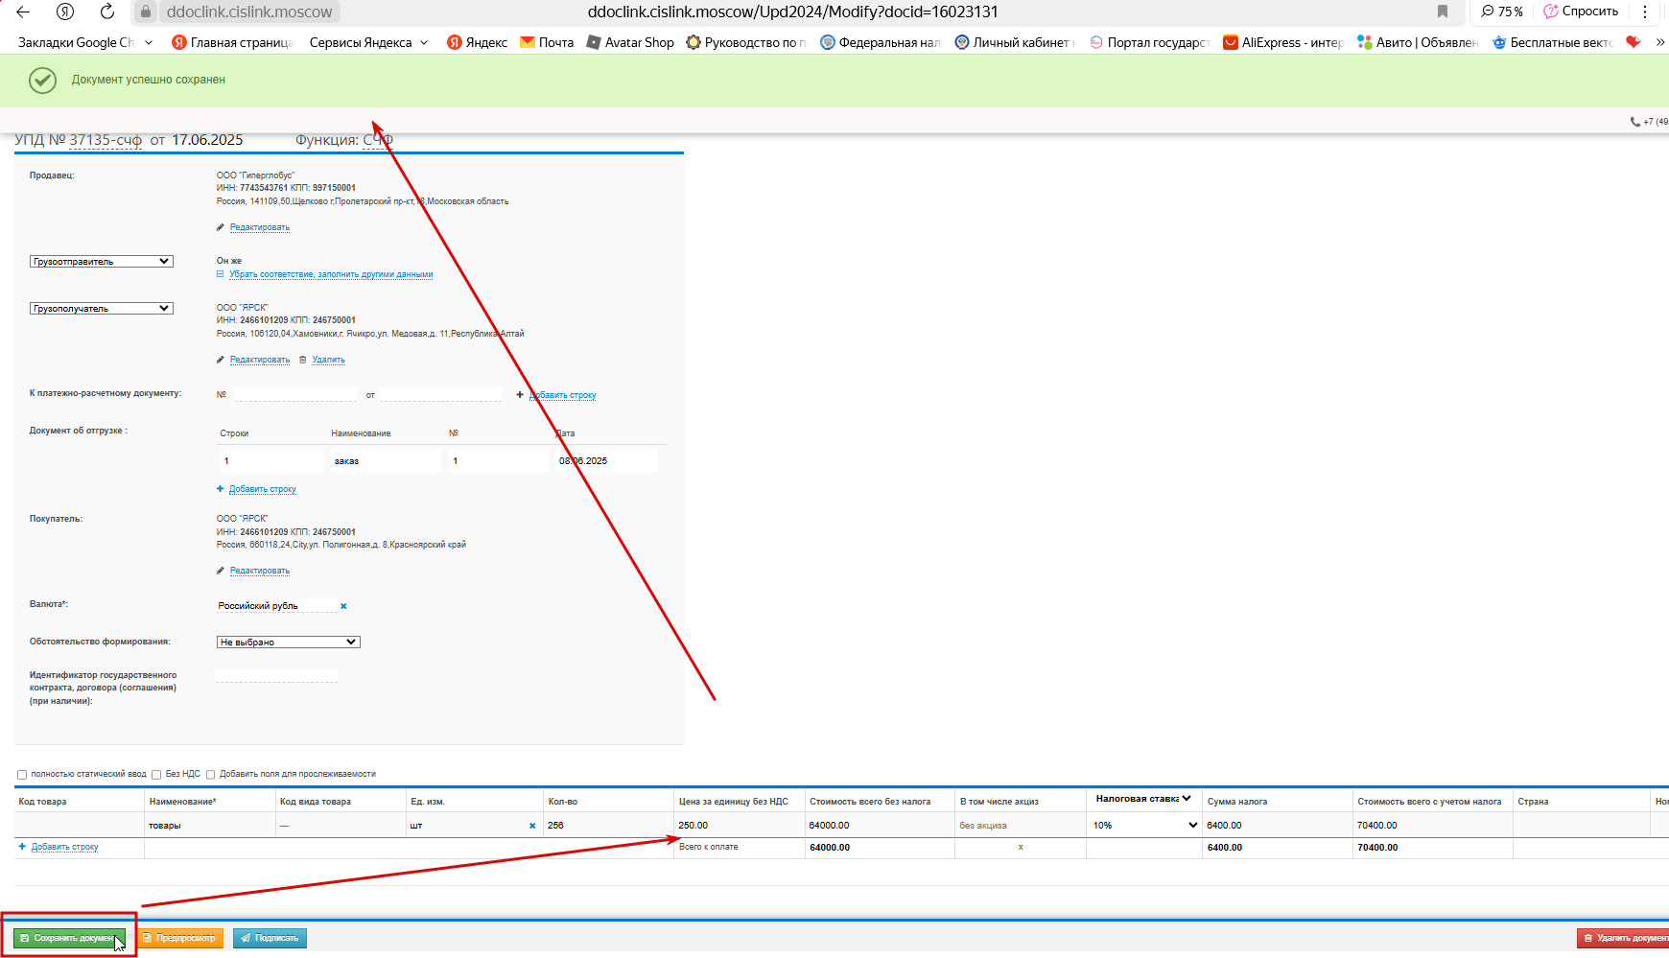Open Личный кабинет bookmark
This screenshot has width=1669, height=958.
click(x=1015, y=42)
